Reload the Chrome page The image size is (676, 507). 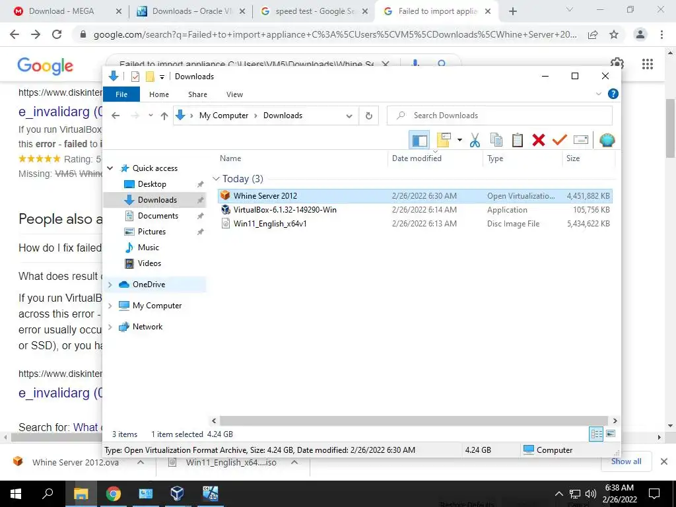click(x=57, y=34)
